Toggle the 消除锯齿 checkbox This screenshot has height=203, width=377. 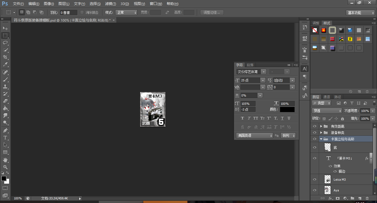pos(82,12)
